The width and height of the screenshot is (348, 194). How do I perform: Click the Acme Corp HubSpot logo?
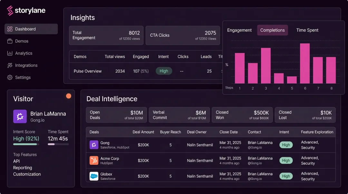click(94, 160)
